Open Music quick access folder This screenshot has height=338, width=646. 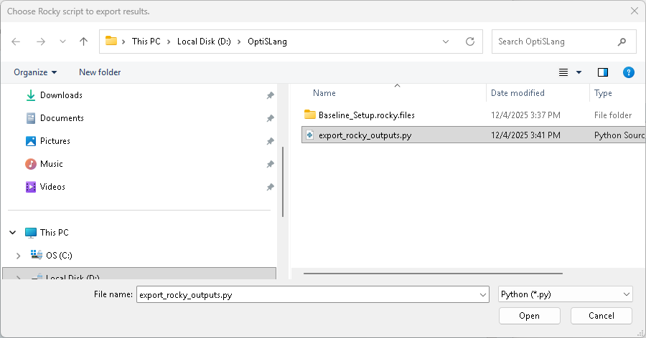(x=52, y=164)
